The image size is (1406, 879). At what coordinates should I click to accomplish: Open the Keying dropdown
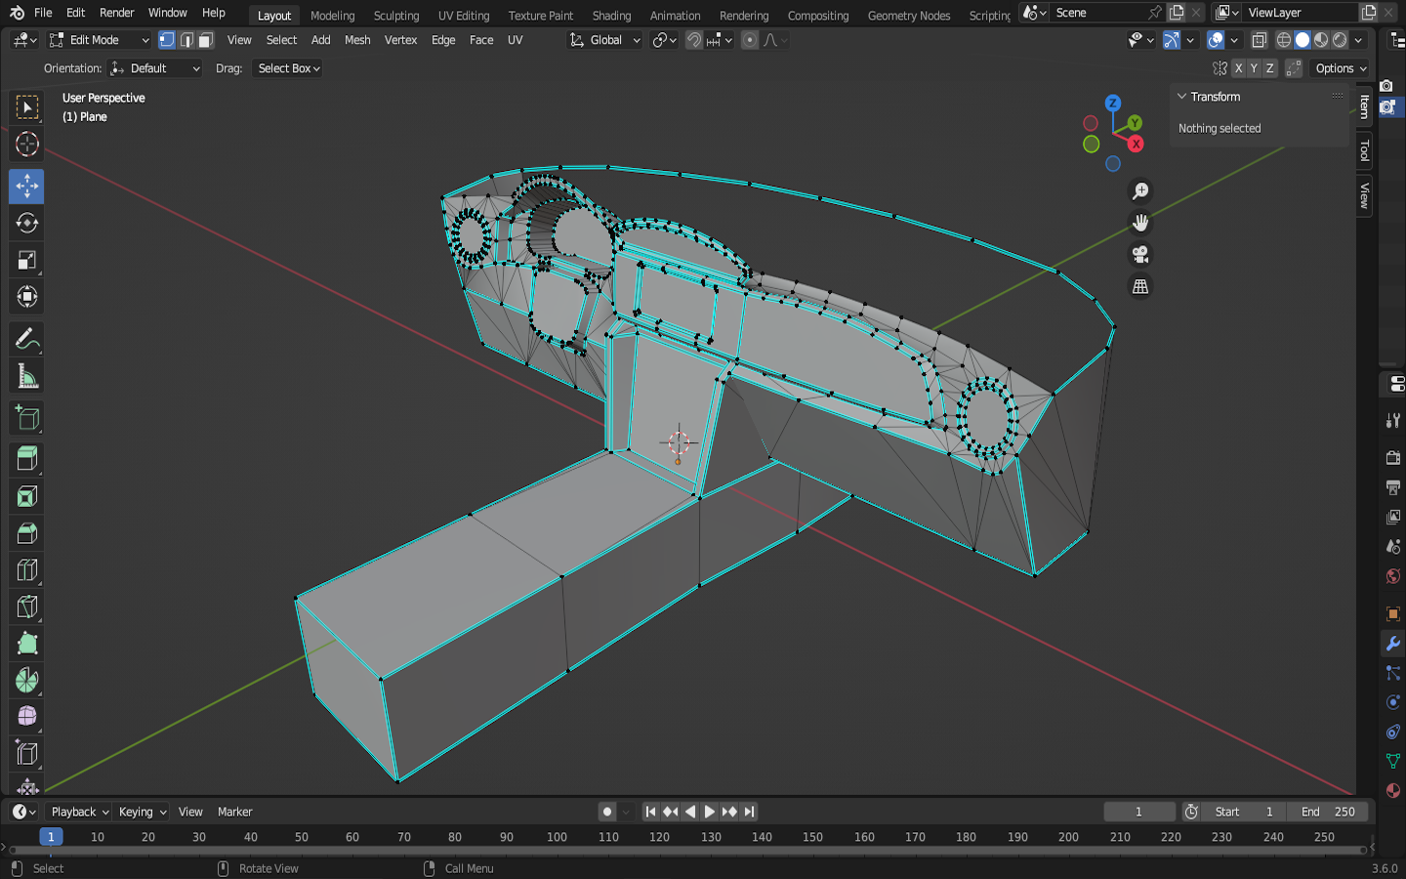point(143,812)
